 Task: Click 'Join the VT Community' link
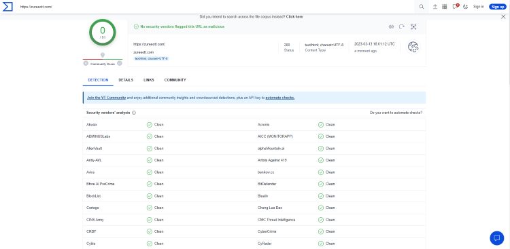(106, 98)
